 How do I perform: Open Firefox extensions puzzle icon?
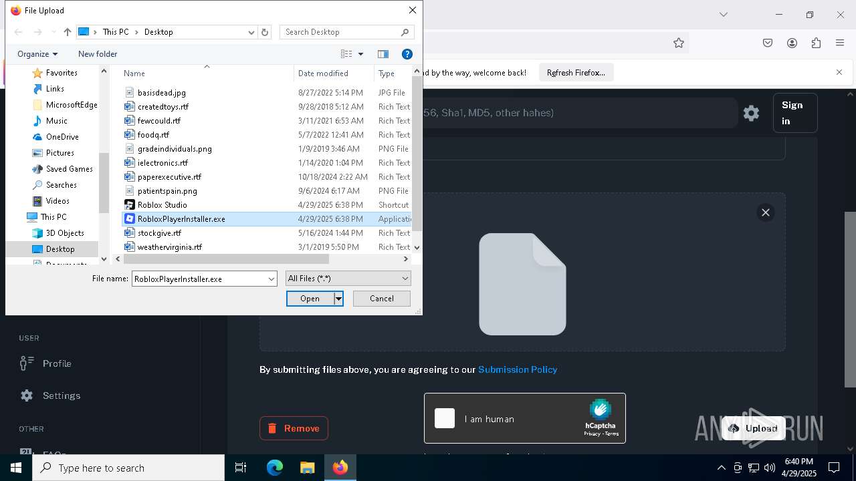[x=816, y=43]
